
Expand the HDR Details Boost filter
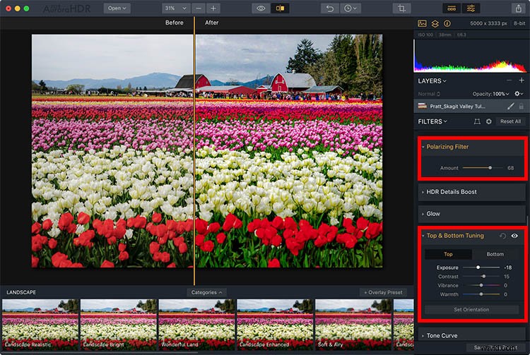pos(472,192)
